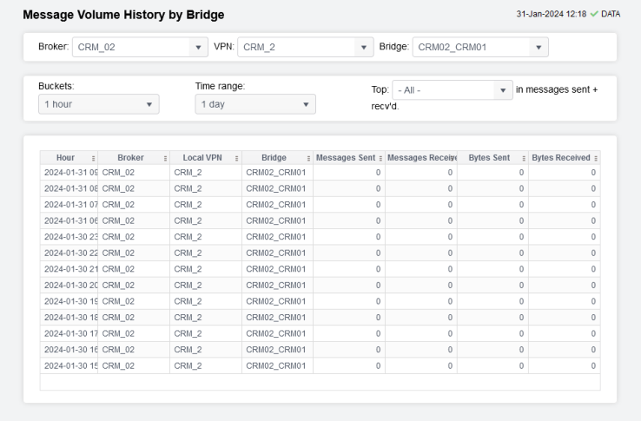Viewport: 641px width, 421px height.
Task: Click sort icon on Bridge column header
Action: tap(309, 158)
